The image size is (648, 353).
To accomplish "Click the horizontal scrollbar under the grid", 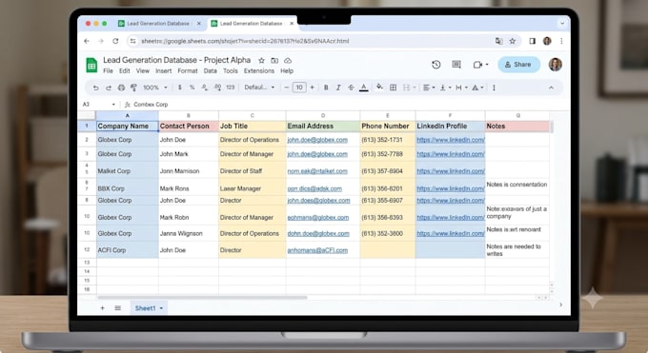I will tap(202, 297).
